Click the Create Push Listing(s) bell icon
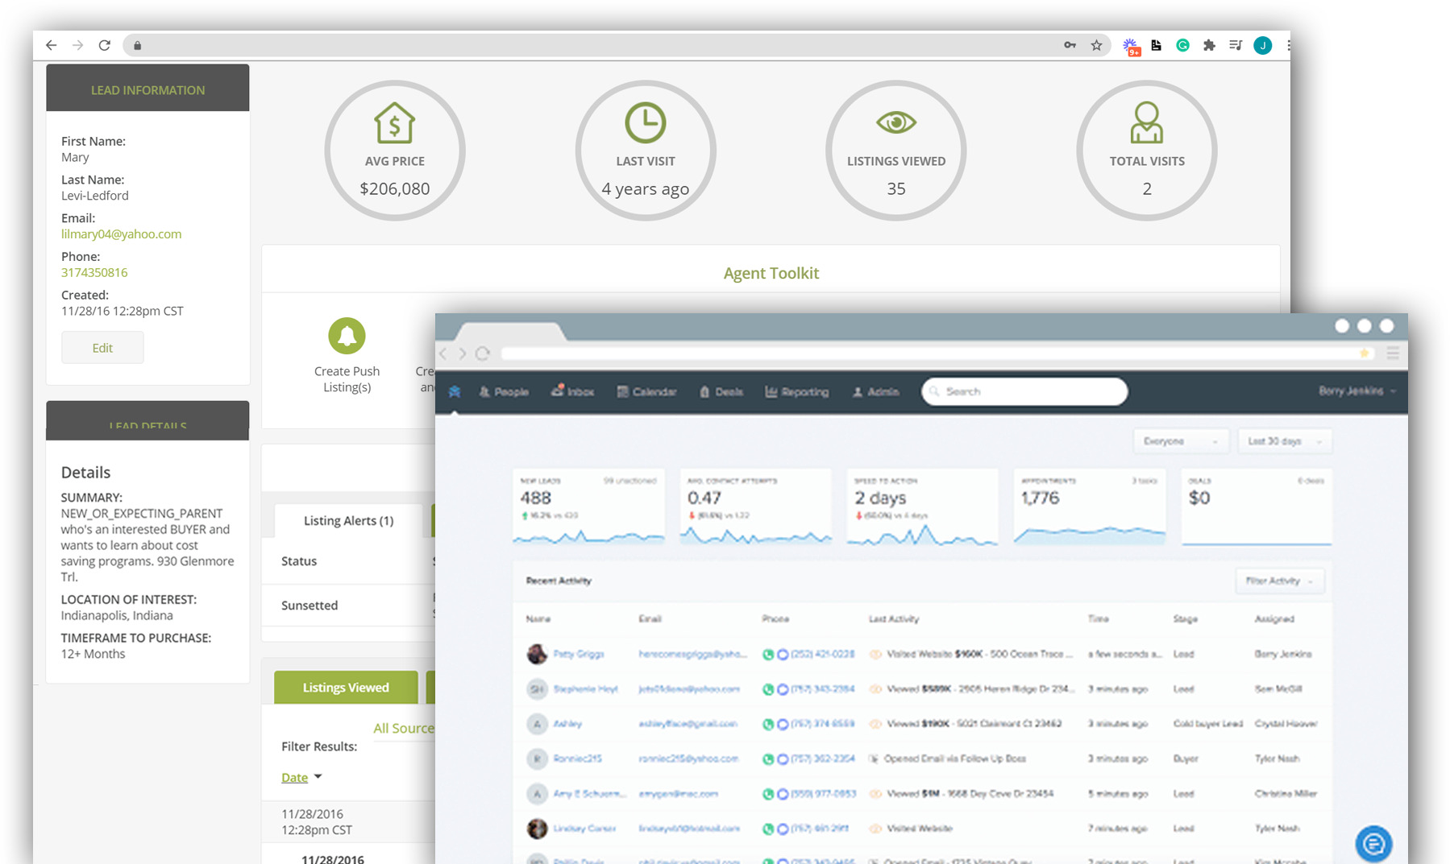 347,334
